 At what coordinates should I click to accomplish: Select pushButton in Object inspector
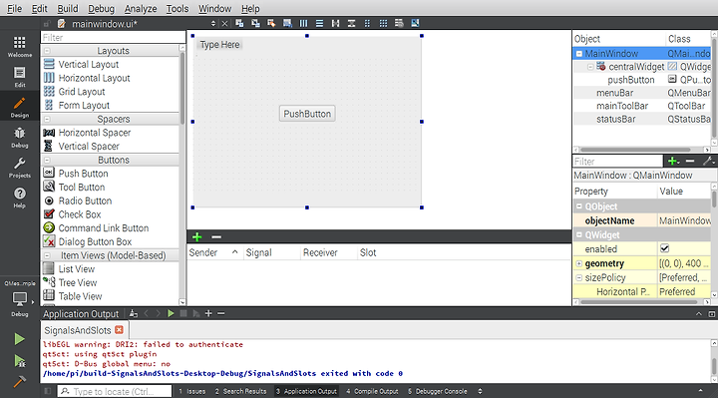coord(630,80)
